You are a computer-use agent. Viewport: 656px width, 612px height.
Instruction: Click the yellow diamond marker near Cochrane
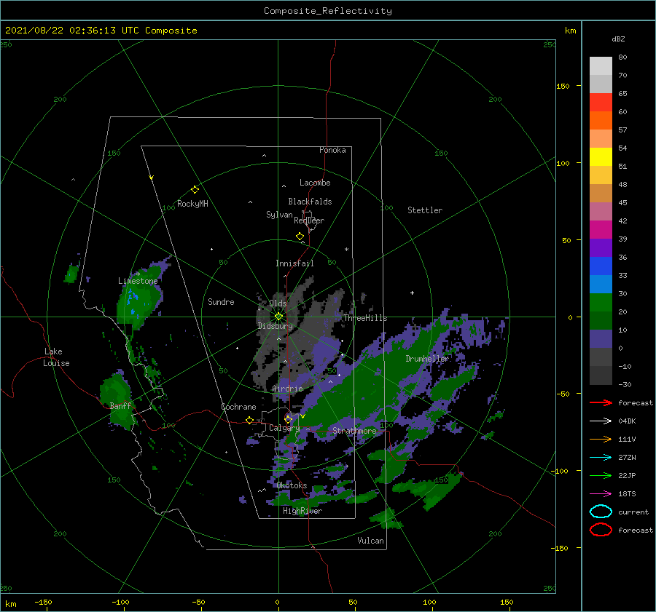click(249, 420)
